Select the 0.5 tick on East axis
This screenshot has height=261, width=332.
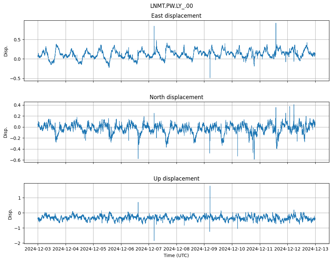coord(17,39)
